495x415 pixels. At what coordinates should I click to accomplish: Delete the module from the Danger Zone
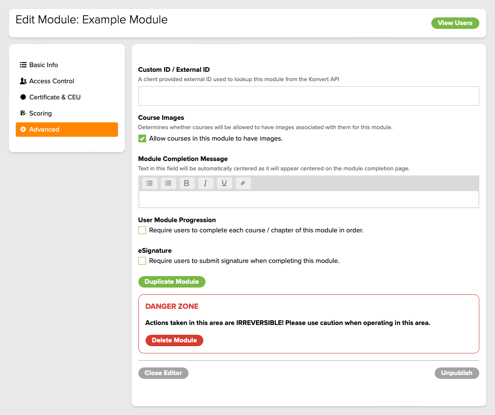[x=174, y=340]
